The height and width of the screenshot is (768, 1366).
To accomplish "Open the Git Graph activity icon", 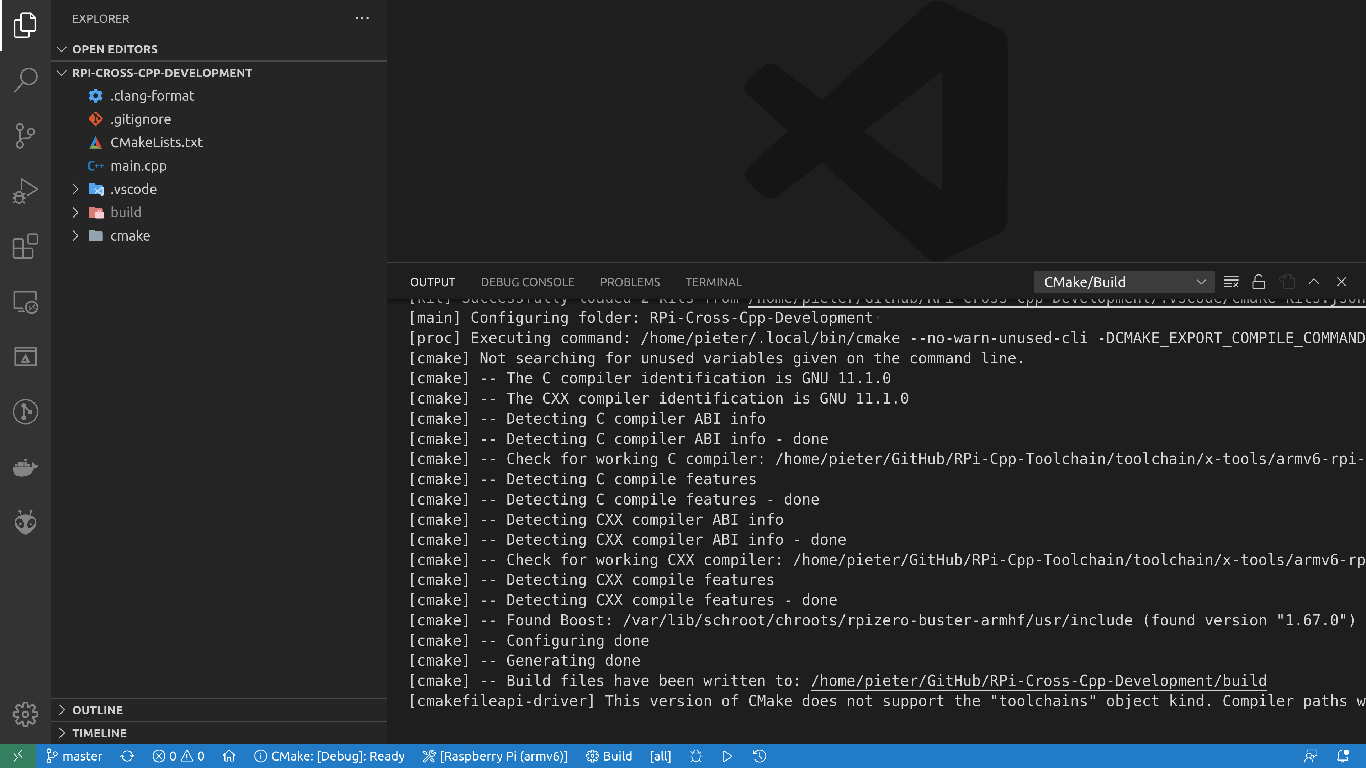I will pyautogui.click(x=25, y=412).
